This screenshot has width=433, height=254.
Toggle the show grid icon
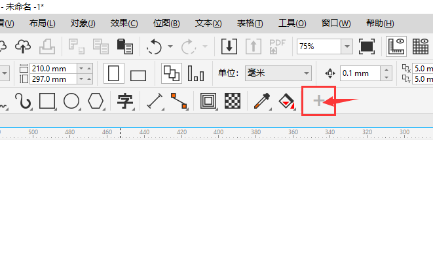pyautogui.click(x=421, y=46)
